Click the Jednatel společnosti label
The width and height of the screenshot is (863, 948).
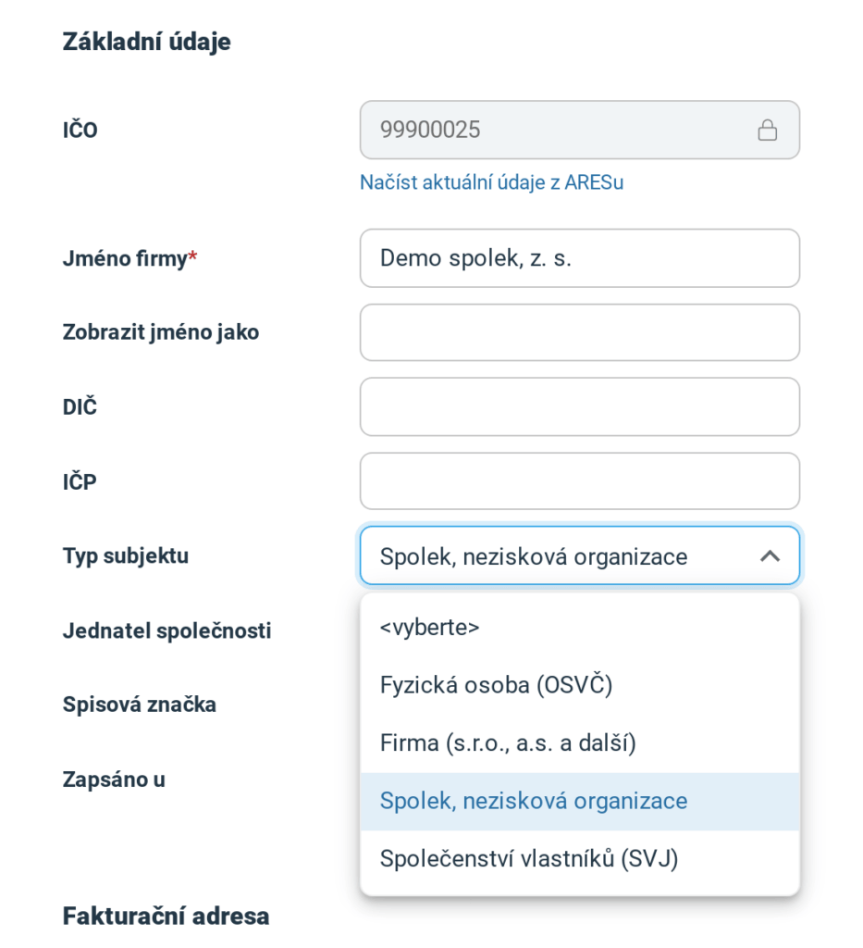pos(167,630)
